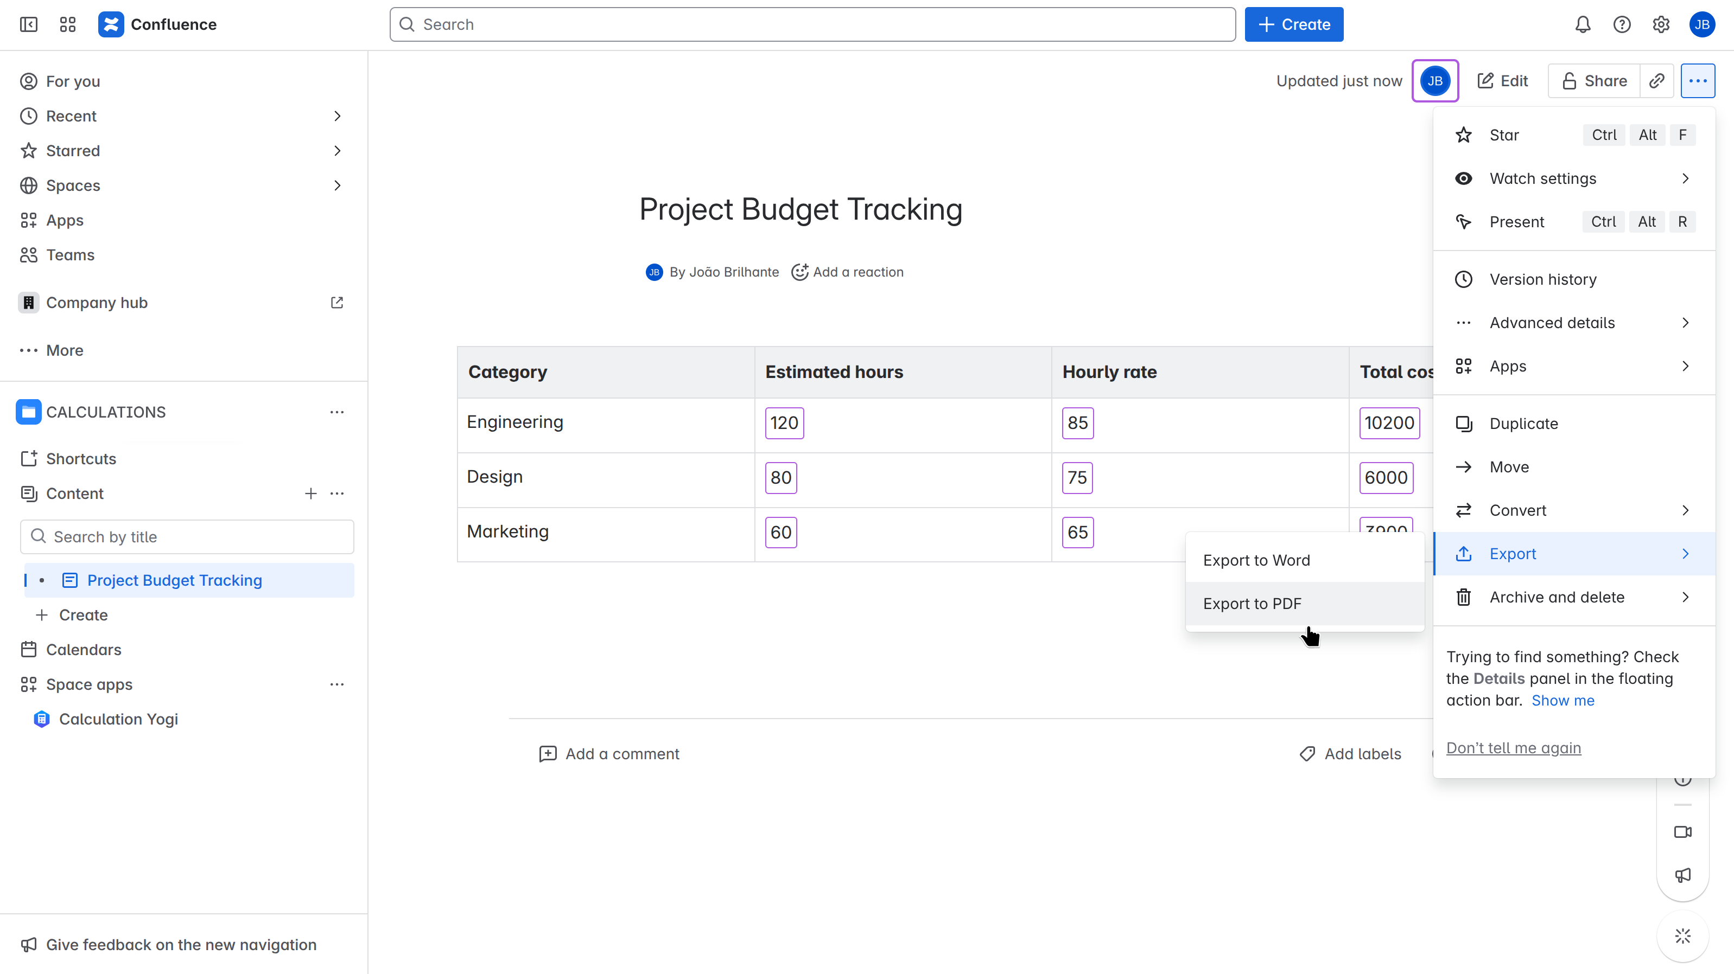The height and width of the screenshot is (974, 1734).
Task: Click the settings gear icon
Action: 1661,25
